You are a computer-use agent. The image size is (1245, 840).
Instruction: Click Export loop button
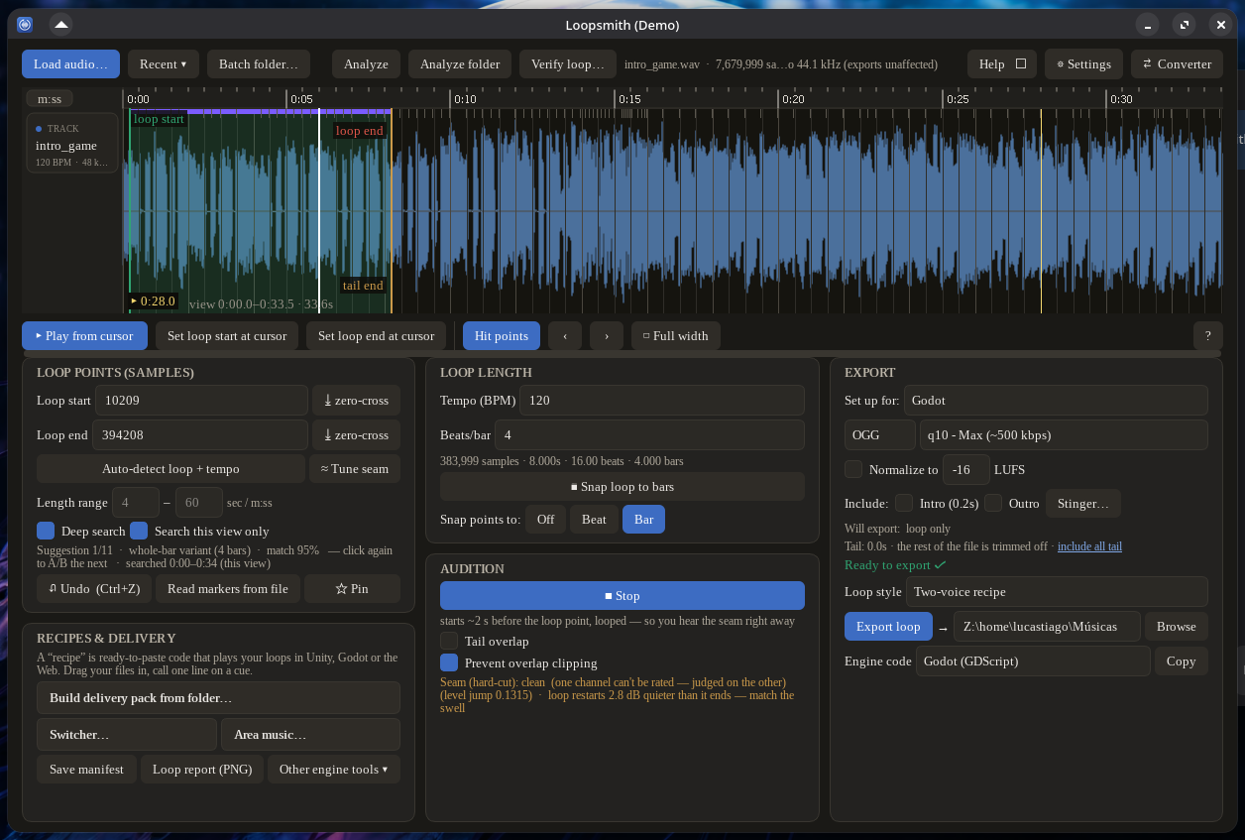click(x=888, y=626)
